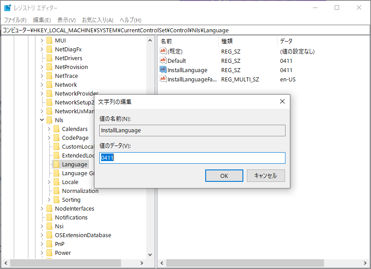This screenshot has width=371, height=269.
Task: Click the 値のデータ input field
Action: [192, 158]
